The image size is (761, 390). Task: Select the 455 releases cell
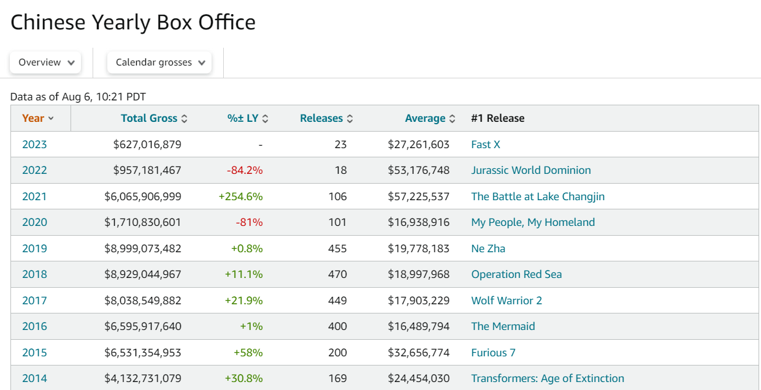pos(337,249)
